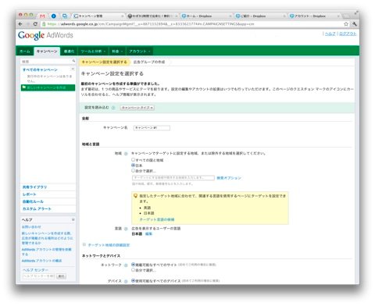This screenshot has height=306, width=375.
Task: Open レポート in the sidebar
Action: [x=30, y=194]
